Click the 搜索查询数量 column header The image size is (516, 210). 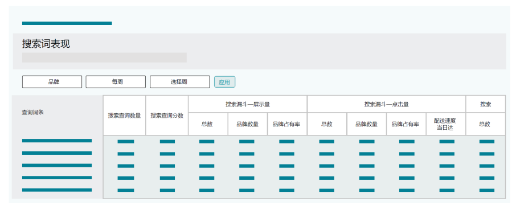(x=124, y=116)
